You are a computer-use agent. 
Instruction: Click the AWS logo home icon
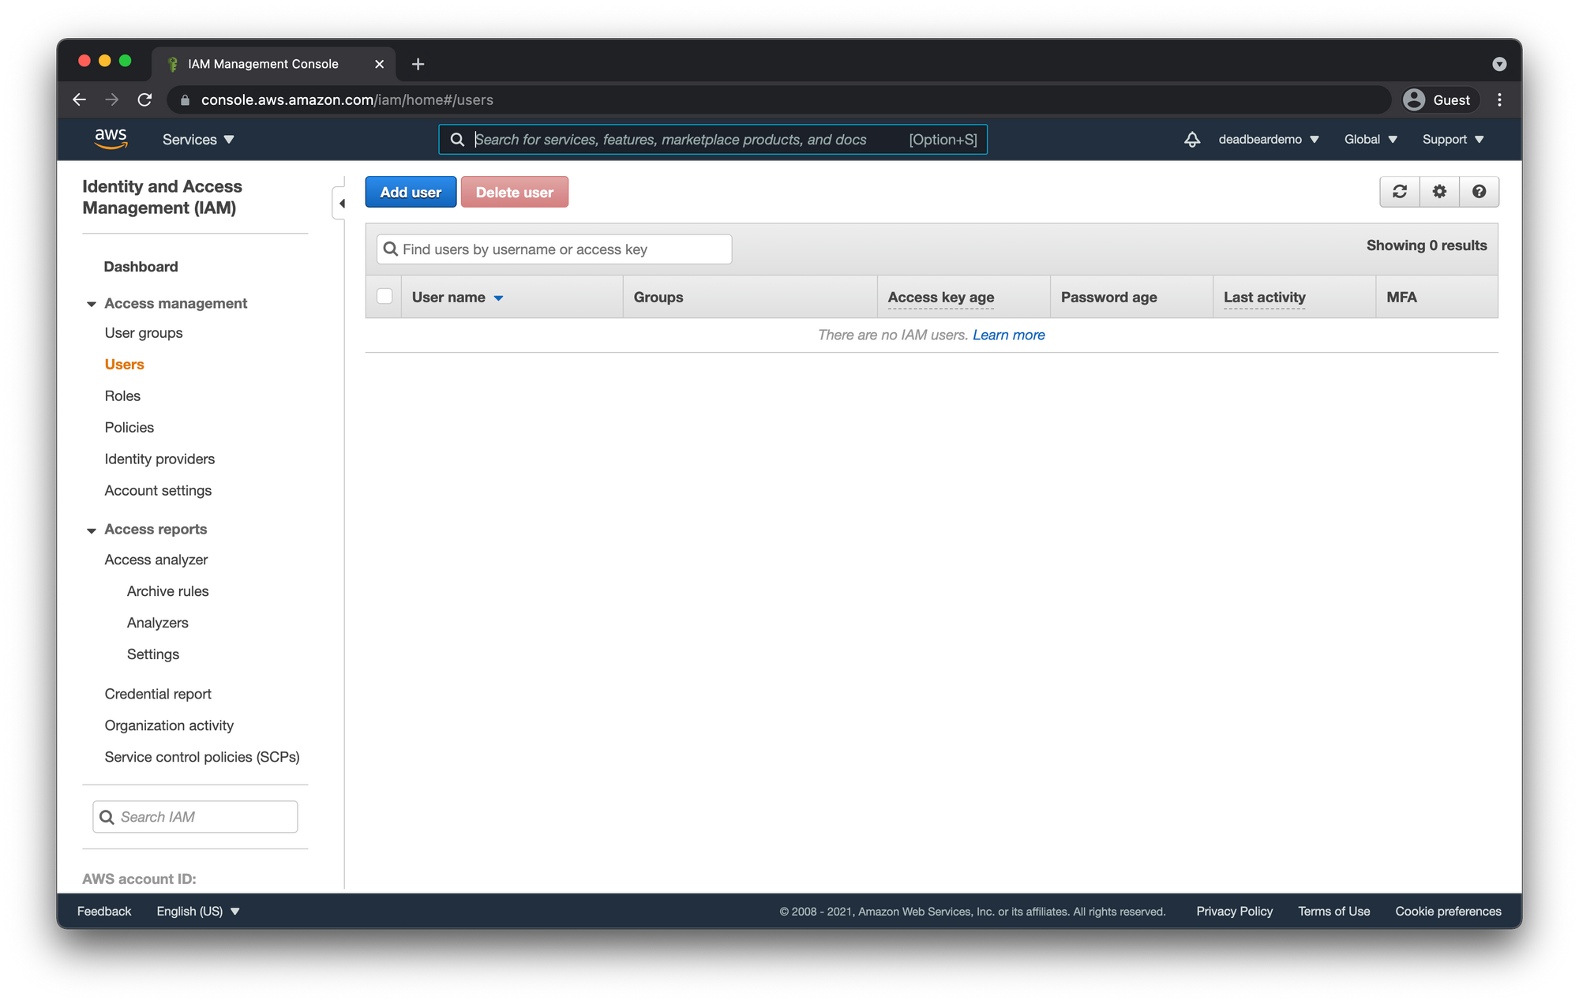(111, 139)
